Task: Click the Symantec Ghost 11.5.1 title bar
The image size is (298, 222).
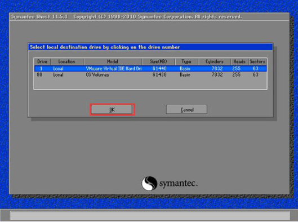Action: click(x=149, y=17)
